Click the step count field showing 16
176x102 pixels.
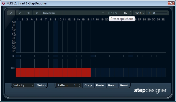coord(125,13)
